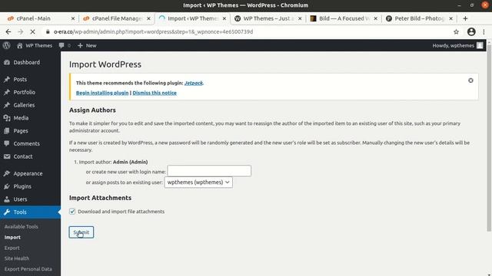Click the Plugins plug icon
This screenshot has height=276, width=492.
pos(7,186)
